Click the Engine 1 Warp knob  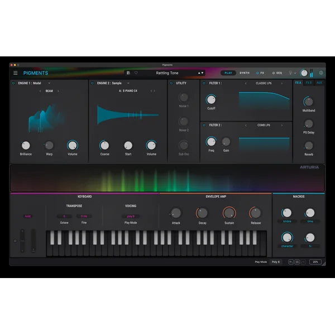(49, 146)
